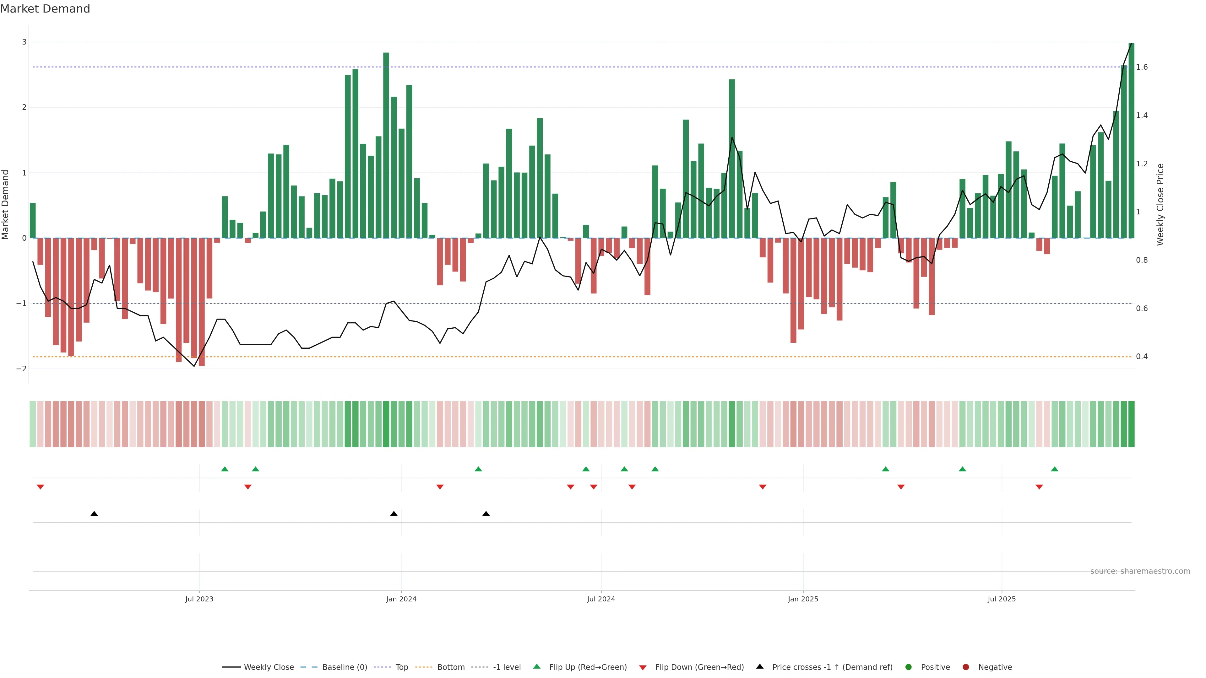
Task: Click the Flip Down red triangle legend icon
Action: (642, 667)
